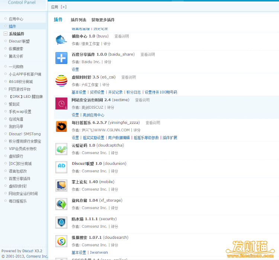Open Discuz! SMSTong sidebar item
Viewport: 279px width, 260px height.
[x=25, y=134]
